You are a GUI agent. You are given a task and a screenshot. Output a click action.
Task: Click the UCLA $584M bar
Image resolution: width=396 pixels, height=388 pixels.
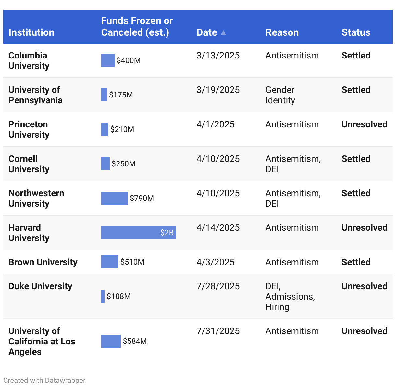point(111,341)
